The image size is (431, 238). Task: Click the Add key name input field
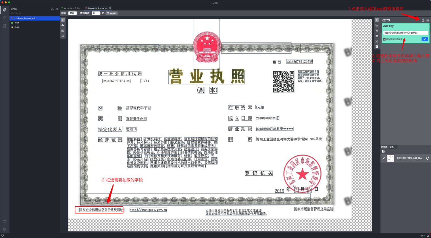(x=405, y=33)
